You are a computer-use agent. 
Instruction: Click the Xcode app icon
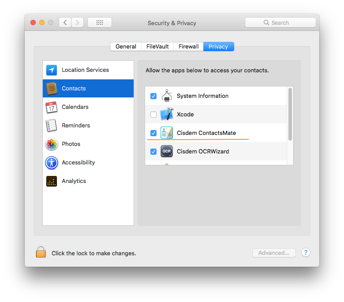167,114
